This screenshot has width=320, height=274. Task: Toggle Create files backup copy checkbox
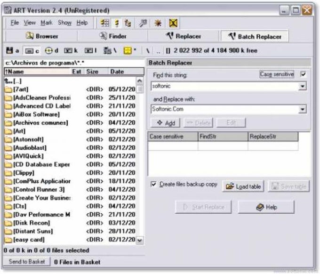pyautogui.click(x=153, y=184)
